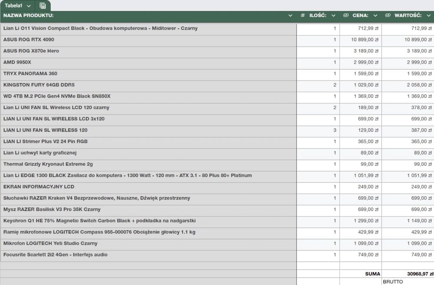This screenshot has width=434, height=285.
Task: Click the BRUTTO cell below the total
Action: (408, 282)
